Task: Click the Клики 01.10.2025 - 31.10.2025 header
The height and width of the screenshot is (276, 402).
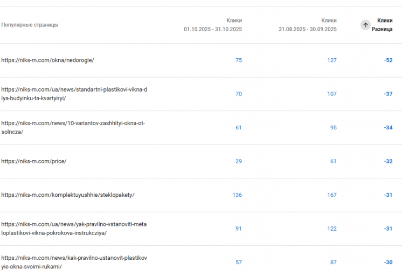Action: [213, 25]
